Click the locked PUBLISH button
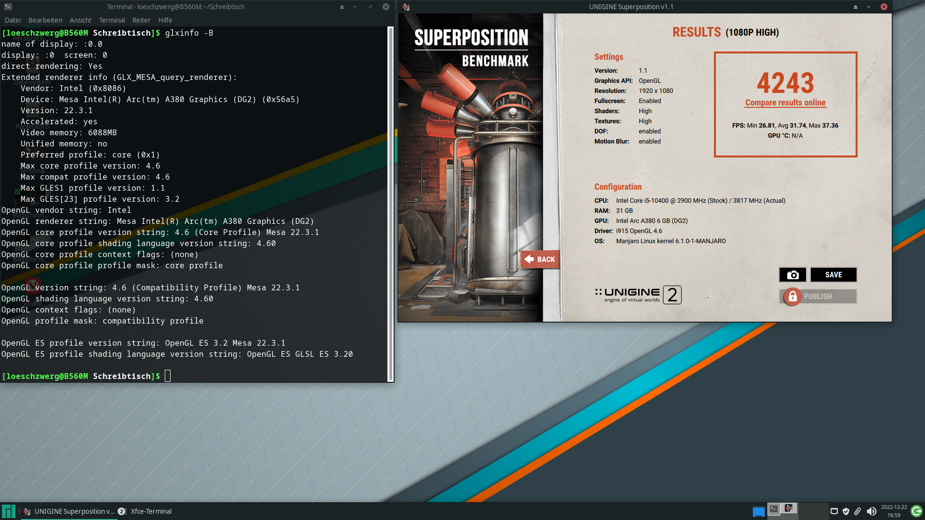This screenshot has height=520, width=925. point(818,297)
